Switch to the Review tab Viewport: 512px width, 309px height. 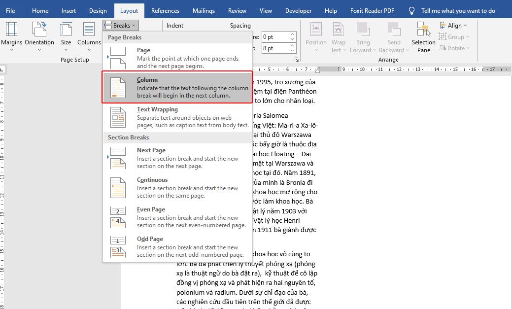pos(237,10)
